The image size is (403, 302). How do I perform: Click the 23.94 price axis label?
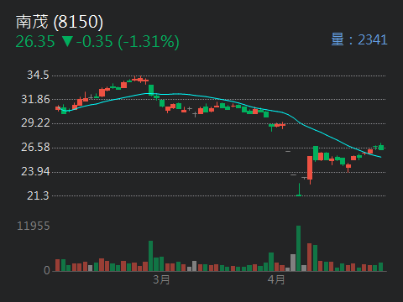pos(35,171)
